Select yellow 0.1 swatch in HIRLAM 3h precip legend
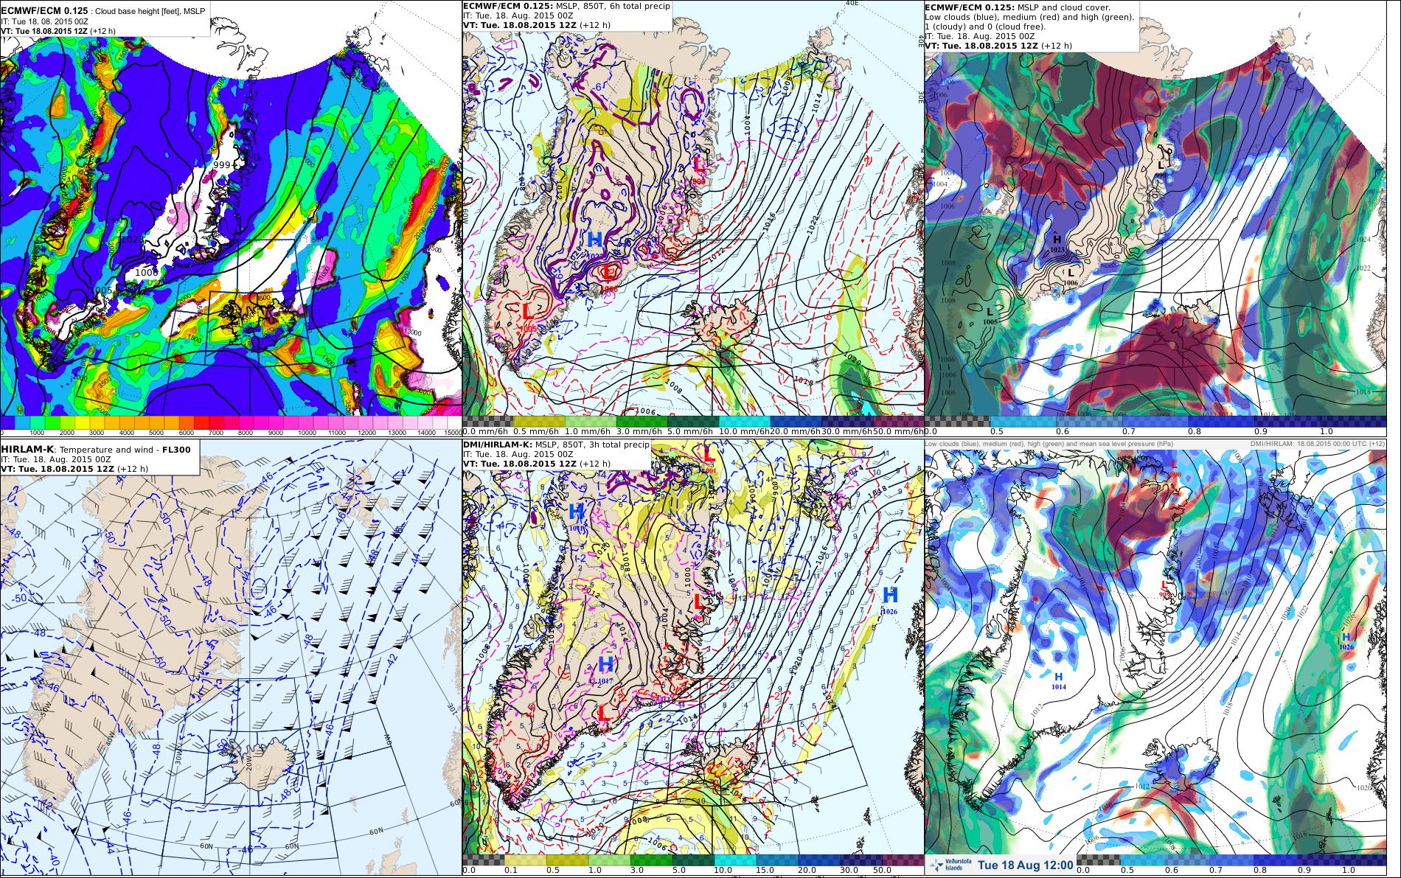Image resolution: width=1401 pixels, height=878 pixels. [524, 860]
